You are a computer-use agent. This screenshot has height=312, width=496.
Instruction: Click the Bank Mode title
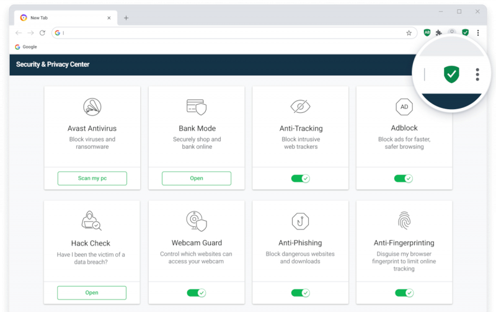pyautogui.click(x=197, y=128)
